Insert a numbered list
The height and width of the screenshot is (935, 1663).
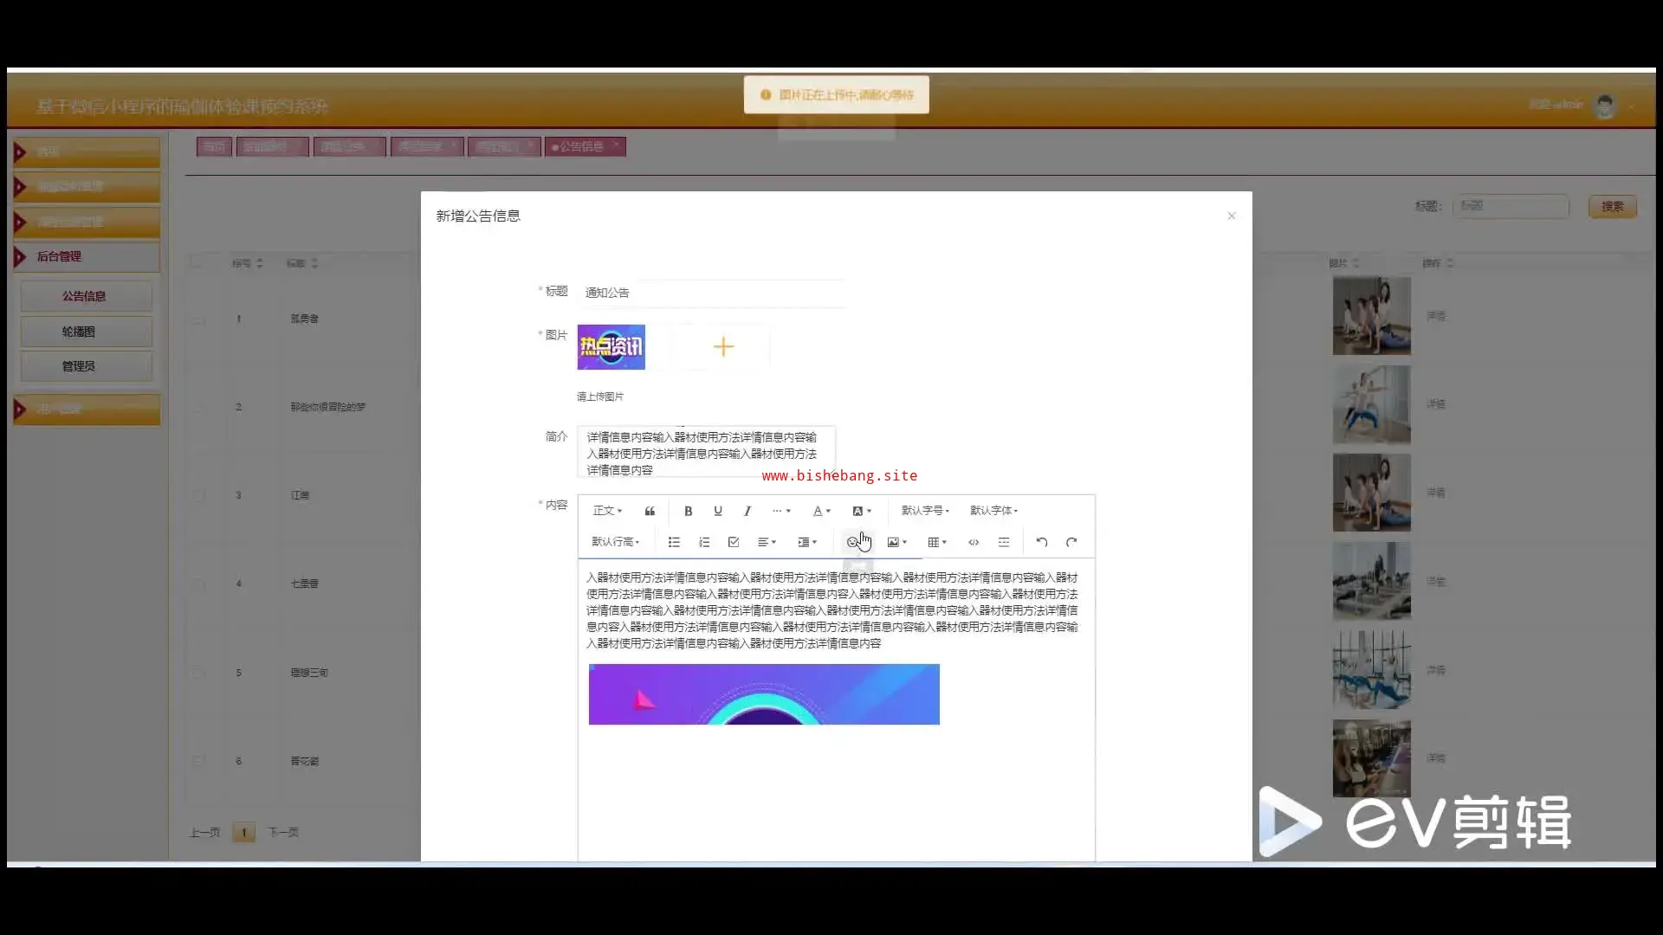(704, 542)
